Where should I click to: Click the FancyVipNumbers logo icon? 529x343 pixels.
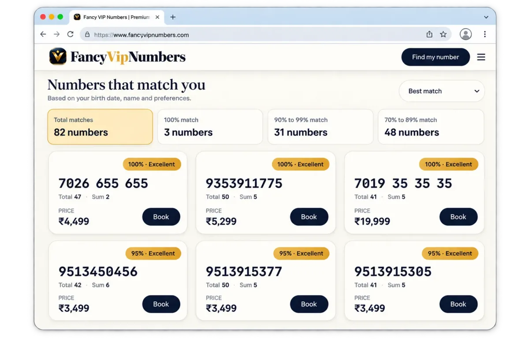tap(58, 57)
